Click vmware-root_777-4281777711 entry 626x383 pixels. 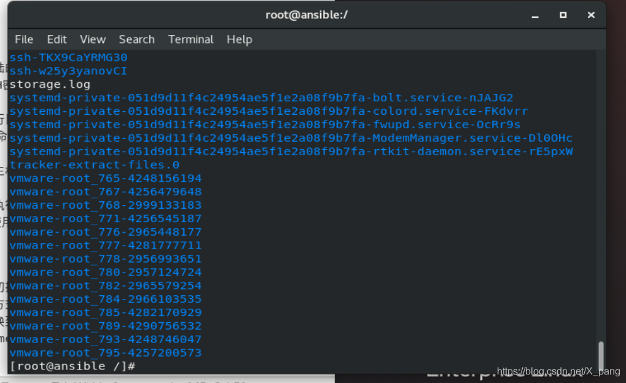coord(106,246)
